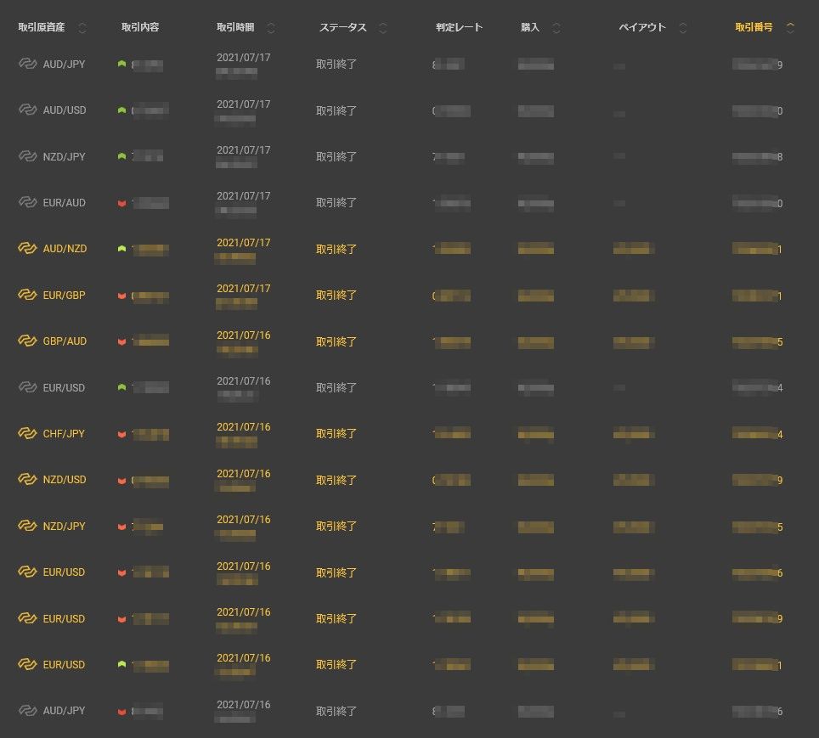Click the 判定レート column header

pos(459,28)
